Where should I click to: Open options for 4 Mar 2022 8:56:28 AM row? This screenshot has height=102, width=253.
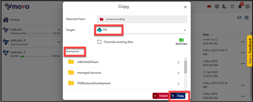pos(243,42)
